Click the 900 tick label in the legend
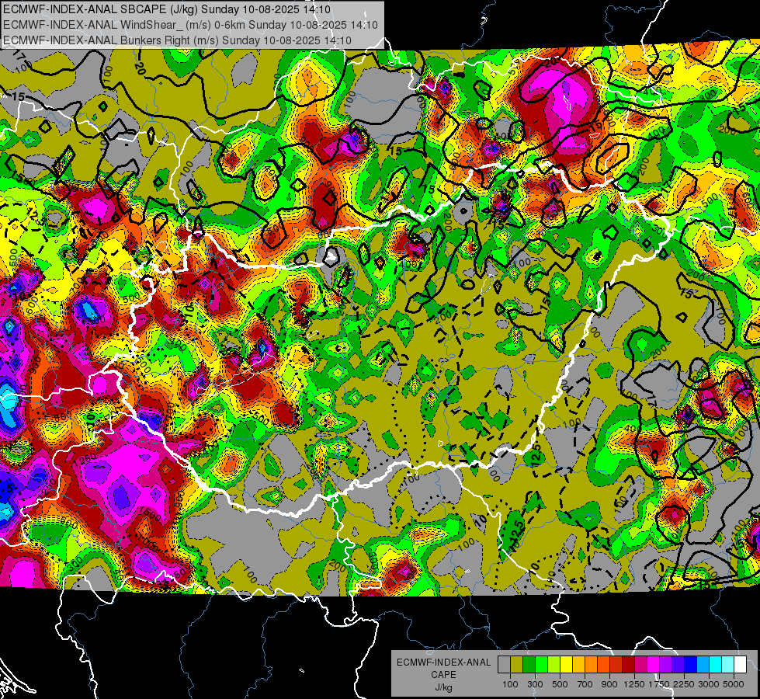This screenshot has width=760, height=699. tap(609, 685)
